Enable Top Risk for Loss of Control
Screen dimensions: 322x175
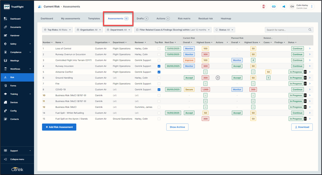click(159, 49)
